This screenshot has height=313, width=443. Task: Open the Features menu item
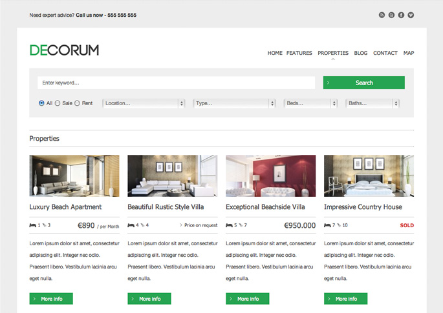pos(299,53)
